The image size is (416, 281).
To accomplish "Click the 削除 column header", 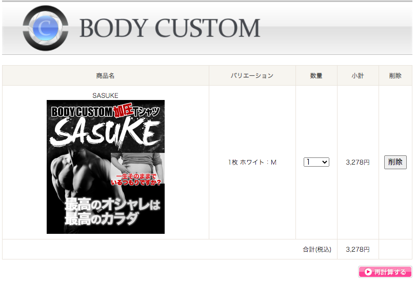I will coord(395,76).
